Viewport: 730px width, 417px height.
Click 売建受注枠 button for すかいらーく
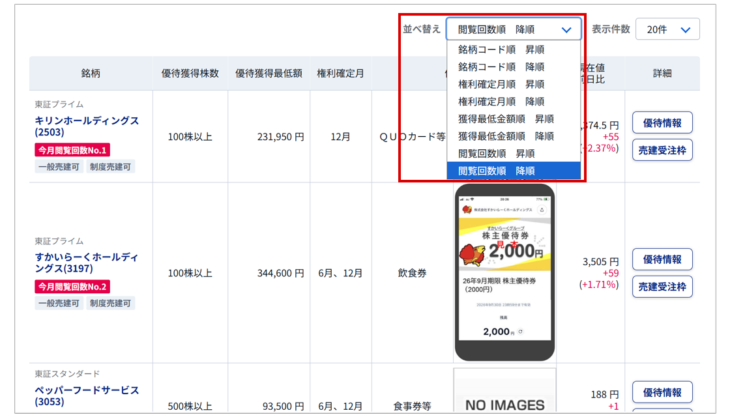(662, 287)
